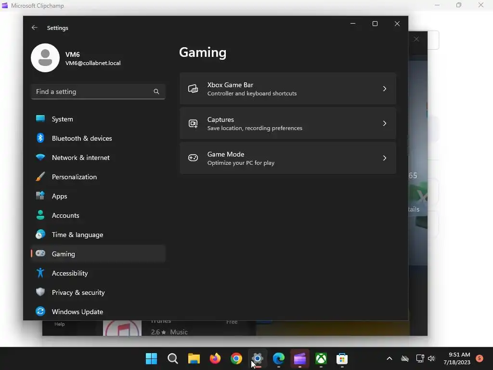The width and height of the screenshot is (493, 370).
Task: Go to Network & internet settings
Action: point(98,158)
